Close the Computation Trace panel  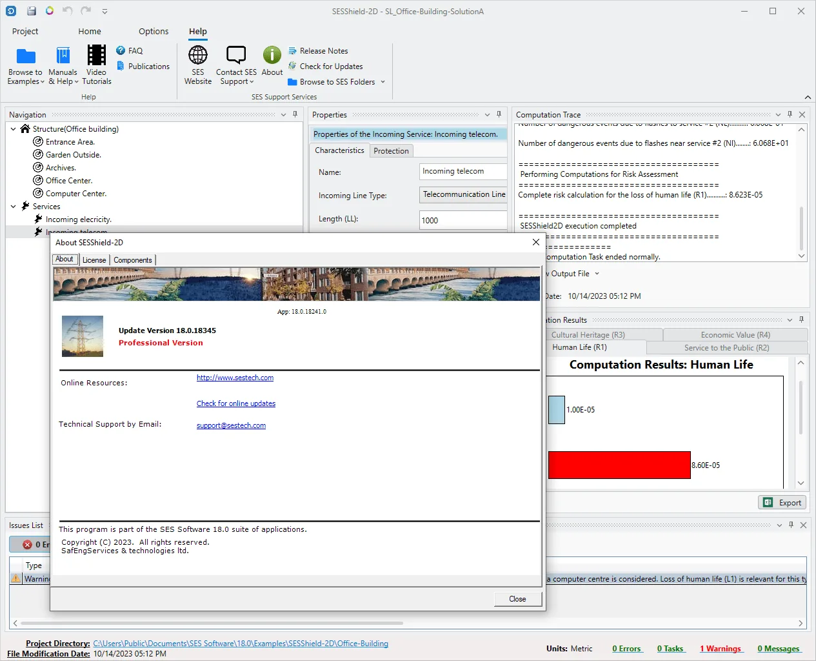click(x=802, y=114)
